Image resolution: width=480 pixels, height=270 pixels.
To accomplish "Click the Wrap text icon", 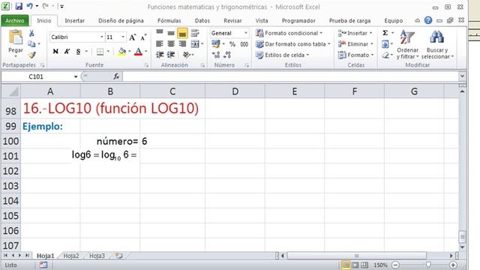I will [195, 33].
